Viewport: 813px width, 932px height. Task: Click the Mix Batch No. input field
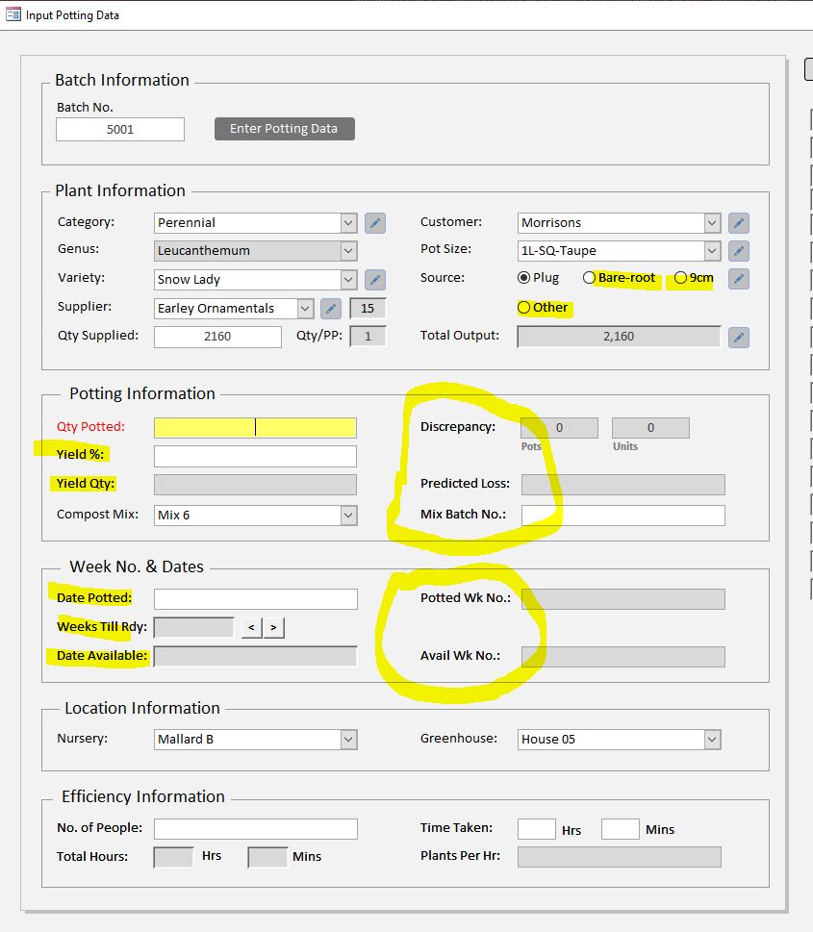click(622, 516)
